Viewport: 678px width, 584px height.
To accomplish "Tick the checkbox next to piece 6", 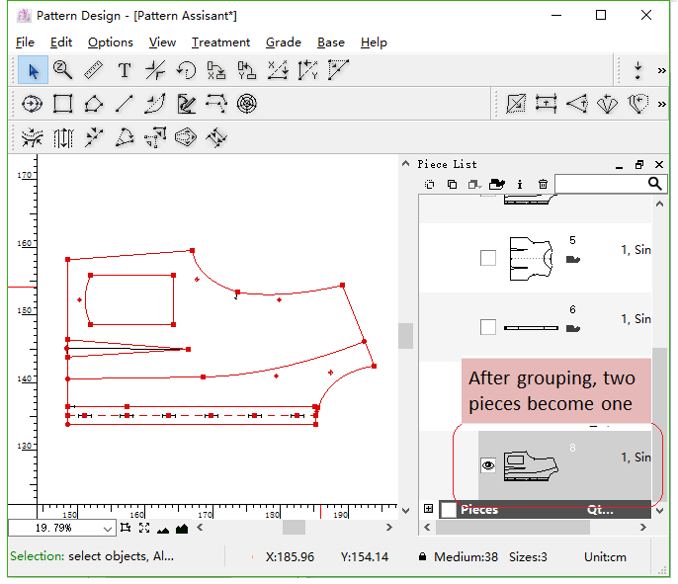I will tap(488, 327).
